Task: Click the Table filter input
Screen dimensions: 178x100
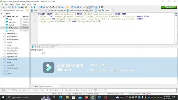Action: click(x=19, y=11)
